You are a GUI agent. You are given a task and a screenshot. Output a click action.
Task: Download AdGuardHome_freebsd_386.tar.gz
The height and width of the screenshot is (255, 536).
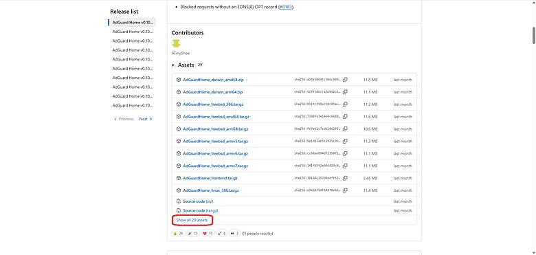pyautogui.click(x=213, y=104)
